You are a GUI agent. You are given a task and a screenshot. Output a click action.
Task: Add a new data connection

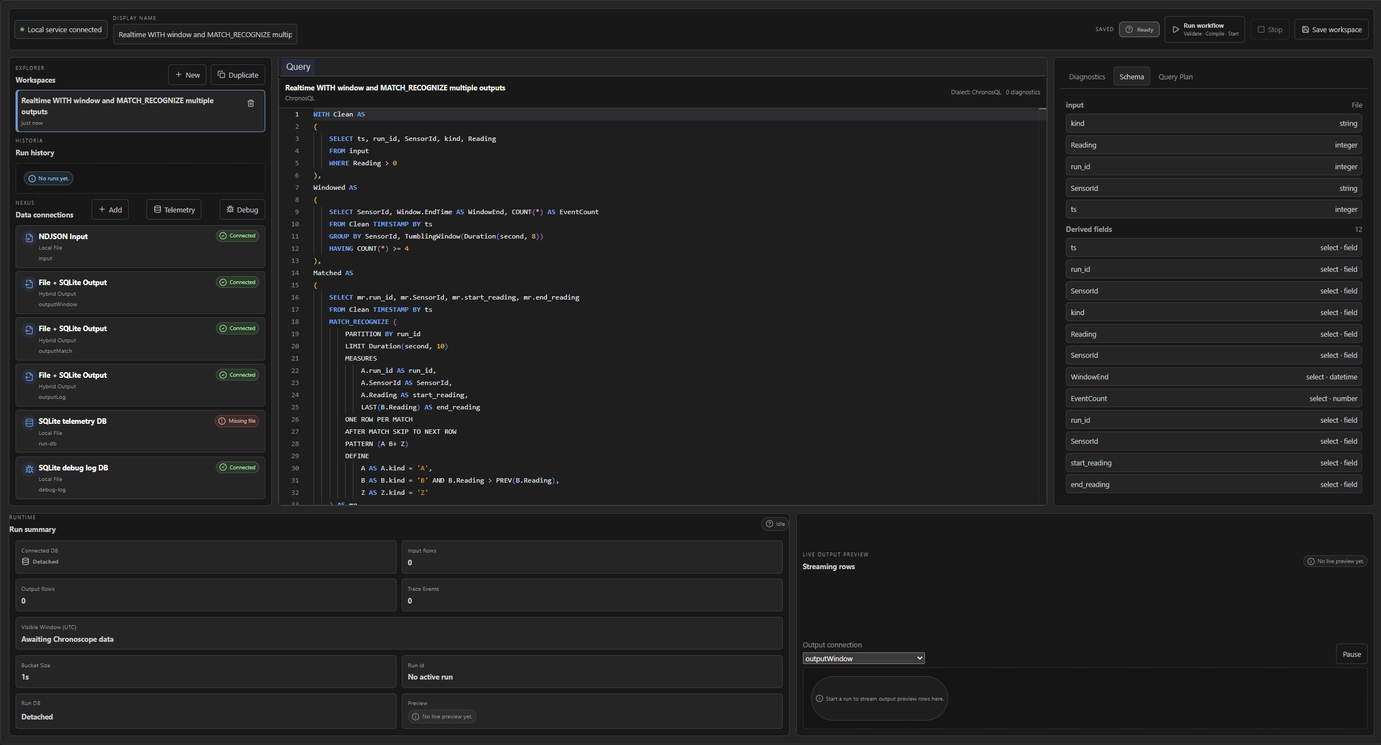pos(110,210)
